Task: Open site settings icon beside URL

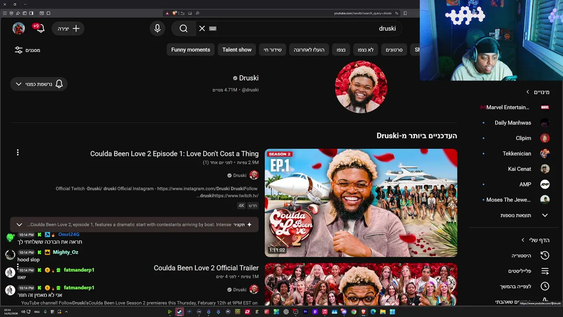Action: point(397,13)
